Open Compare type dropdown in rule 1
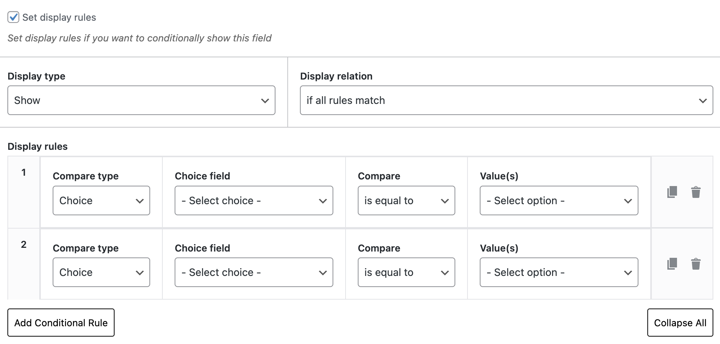The width and height of the screenshot is (720, 344). click(101, 200)
